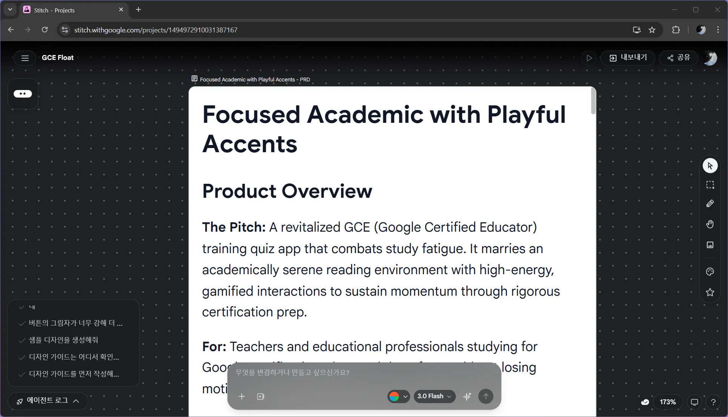Viewport: 728px width, 417px height.
Task: Select the 'Focused Academic with Playful Accents - PRD' label
Action: pyautogui.click(x=255, y=79)
